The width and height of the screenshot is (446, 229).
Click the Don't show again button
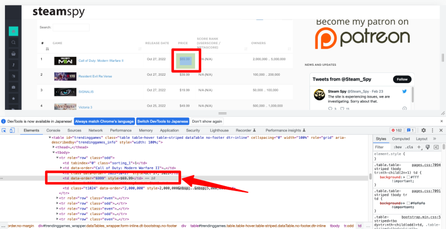tap(207, 121)
